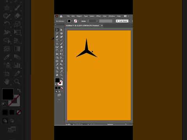The height and width of the screenshot is (140, 187).
Task: Select the Eraser tool
Action: [x=61, y=47]
